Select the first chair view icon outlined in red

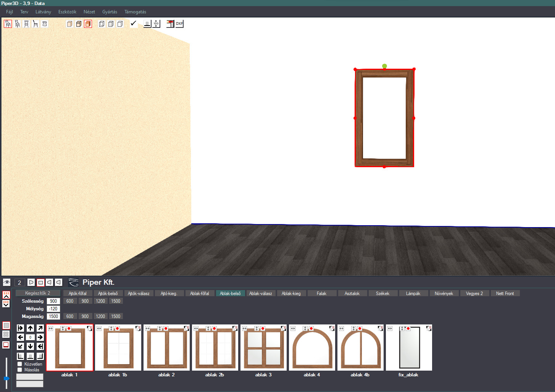[x=8, y=24]
